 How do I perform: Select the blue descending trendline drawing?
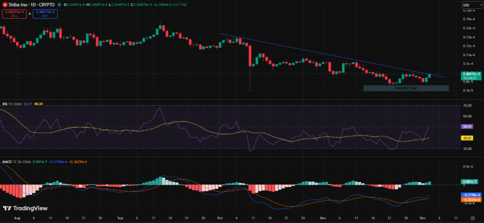333,56
